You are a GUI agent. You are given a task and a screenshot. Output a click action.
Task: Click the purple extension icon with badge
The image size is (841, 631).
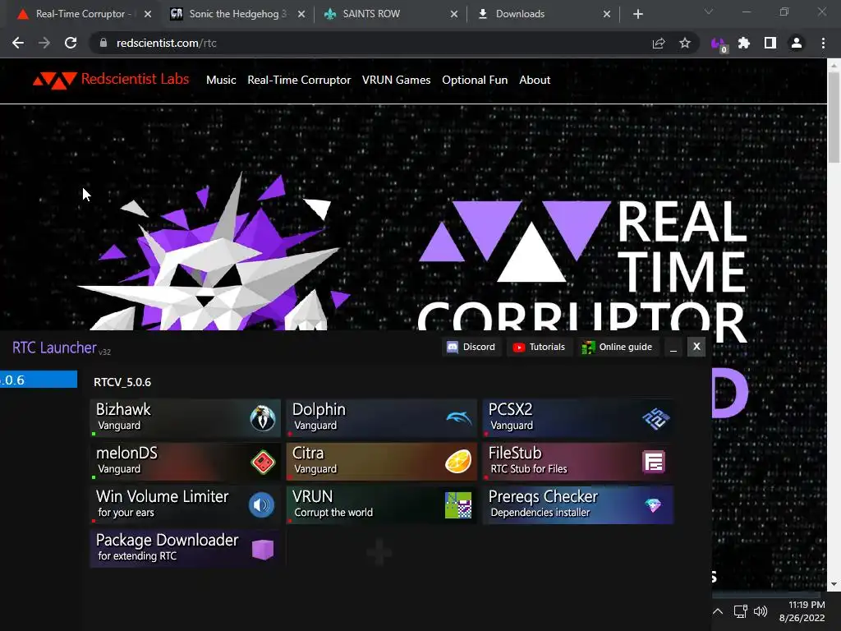click(x=719, y=44)
